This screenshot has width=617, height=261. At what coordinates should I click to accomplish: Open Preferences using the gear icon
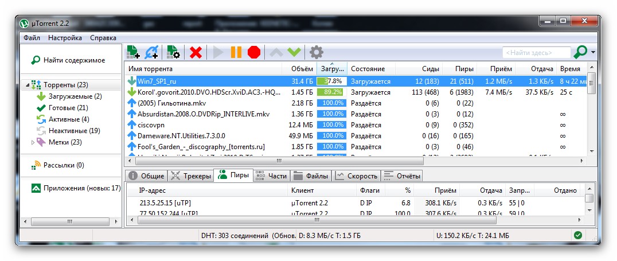[x=316, y=52]
